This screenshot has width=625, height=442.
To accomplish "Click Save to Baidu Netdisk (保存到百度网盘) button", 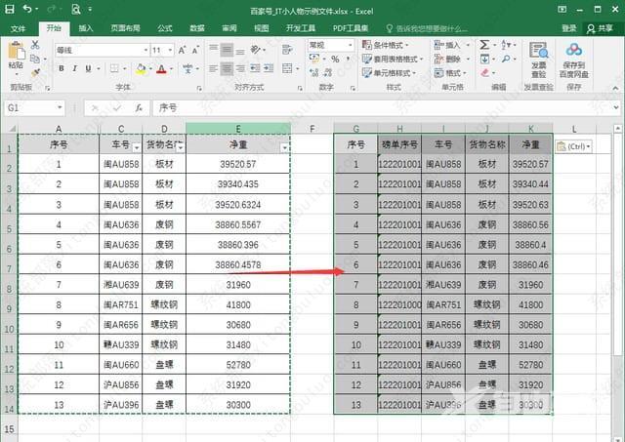I will pyautogui.click(x=573, y=60).
